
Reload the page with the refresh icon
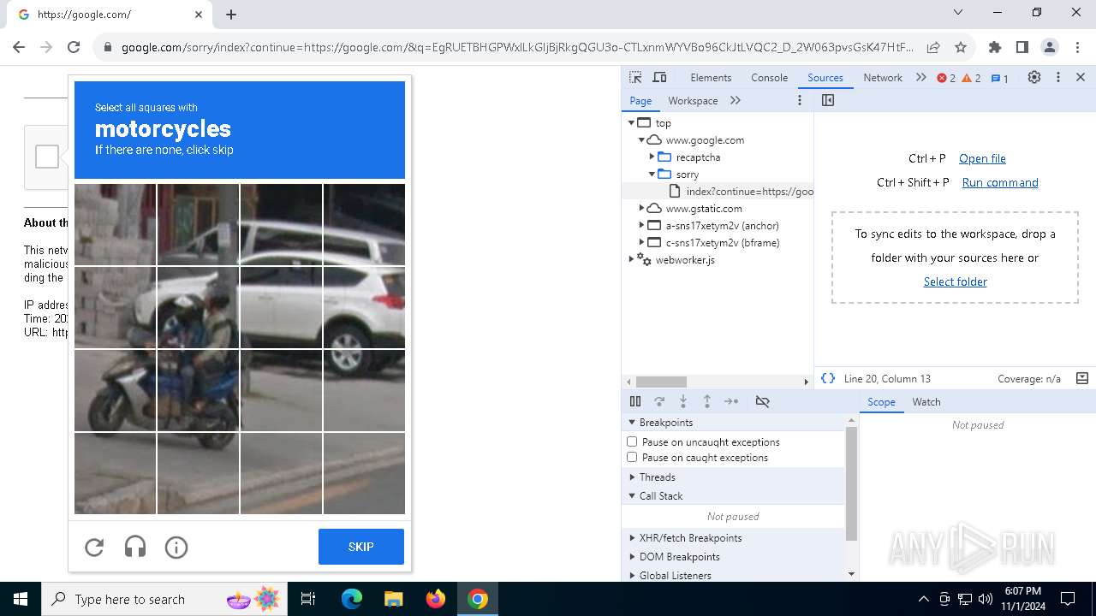pyautogui.click(x=74, y=47)
